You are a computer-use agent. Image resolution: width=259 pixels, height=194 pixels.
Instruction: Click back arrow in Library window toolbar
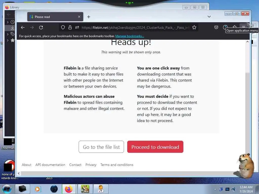point(9,14)
